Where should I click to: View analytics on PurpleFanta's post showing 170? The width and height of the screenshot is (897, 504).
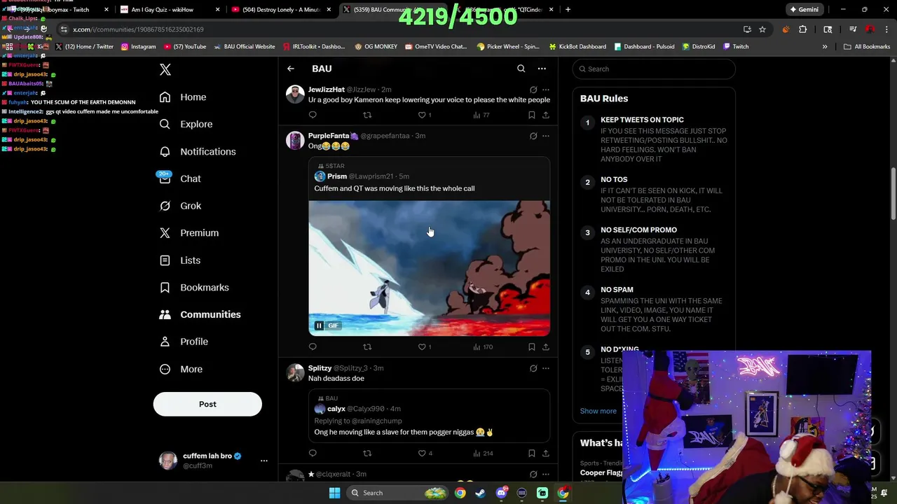[x=483, y=346]
